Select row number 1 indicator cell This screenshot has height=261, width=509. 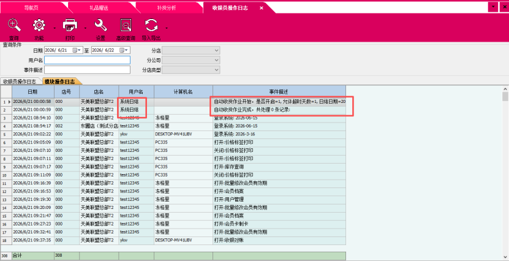pyautogui.click(x=6, y=102)
